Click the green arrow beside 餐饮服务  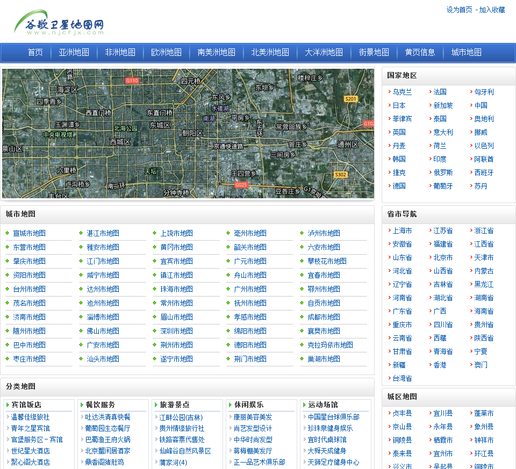click(82, 405)
